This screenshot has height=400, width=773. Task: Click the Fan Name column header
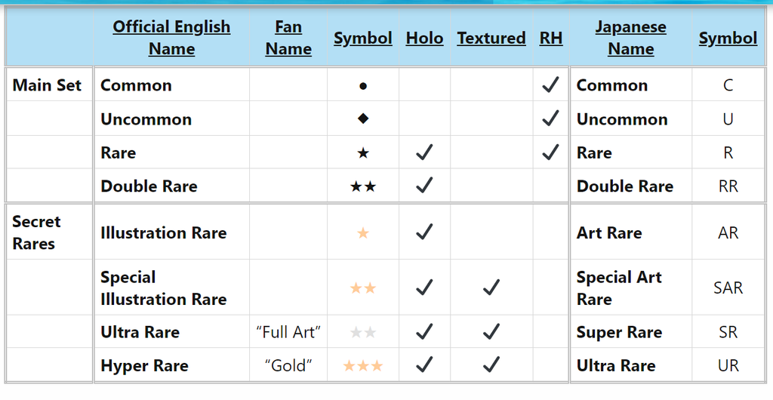tap(288, 38)
